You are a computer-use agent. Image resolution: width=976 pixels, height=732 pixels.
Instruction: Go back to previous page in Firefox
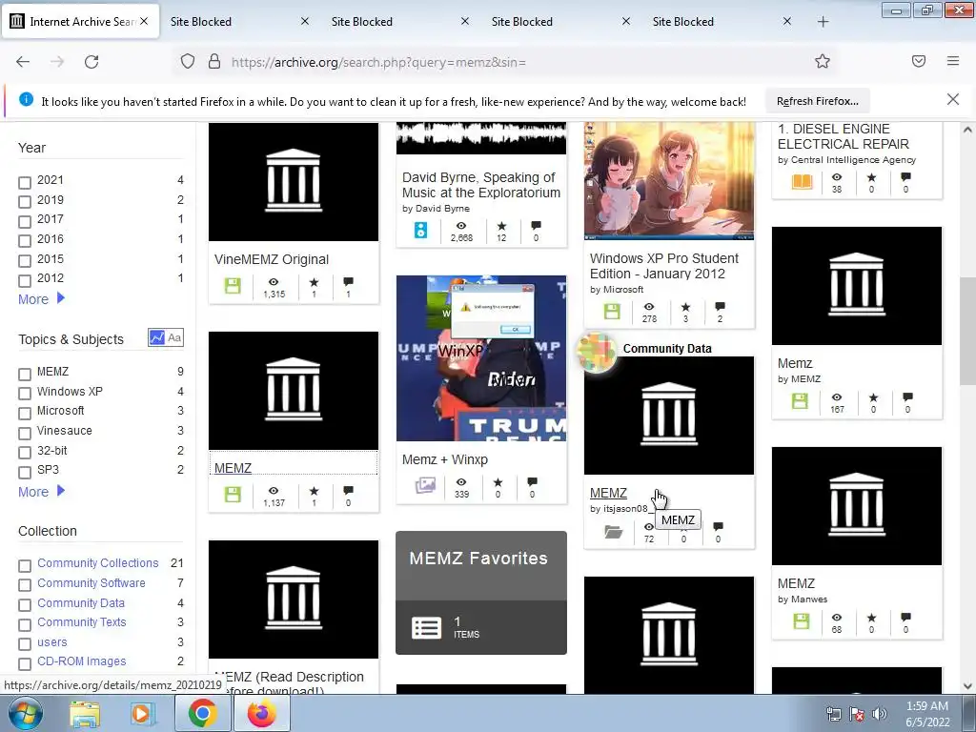[x=23, y=62]
